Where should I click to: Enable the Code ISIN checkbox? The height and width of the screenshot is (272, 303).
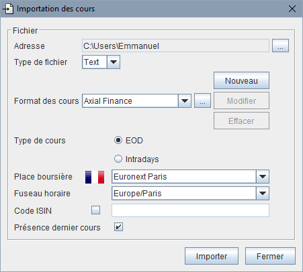[95, 210]
